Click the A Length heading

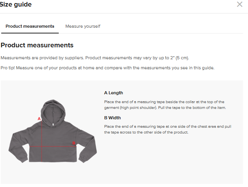[x=113, y=93]
